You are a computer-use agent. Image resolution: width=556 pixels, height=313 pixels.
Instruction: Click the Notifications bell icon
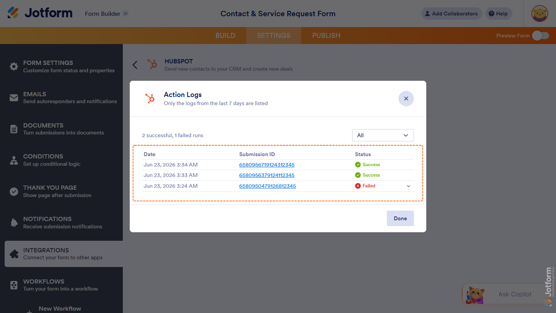[14, 223]
